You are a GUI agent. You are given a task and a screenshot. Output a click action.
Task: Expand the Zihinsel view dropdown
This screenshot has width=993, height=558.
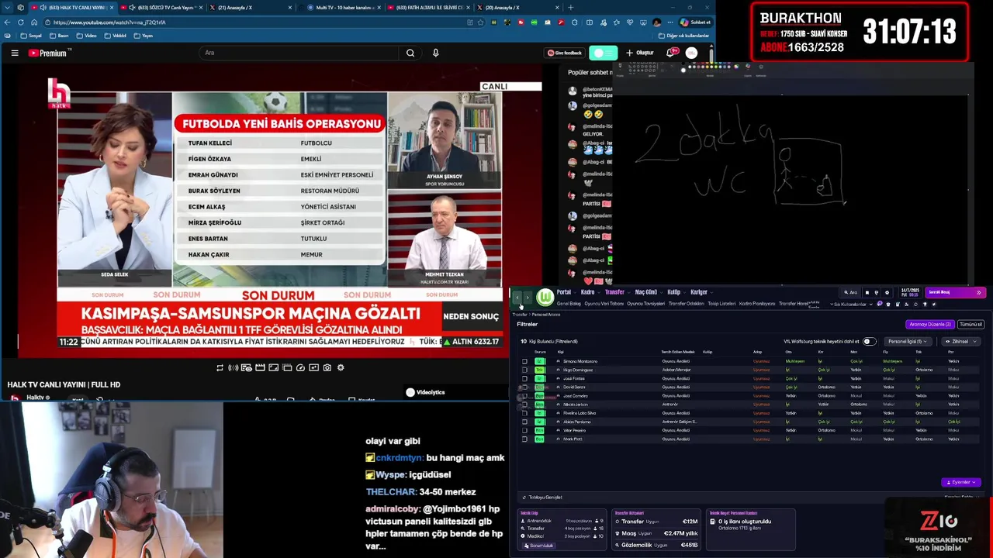(x=960, y=341)
